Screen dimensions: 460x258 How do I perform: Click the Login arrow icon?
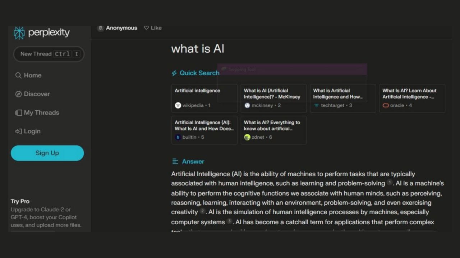(18, 131)
